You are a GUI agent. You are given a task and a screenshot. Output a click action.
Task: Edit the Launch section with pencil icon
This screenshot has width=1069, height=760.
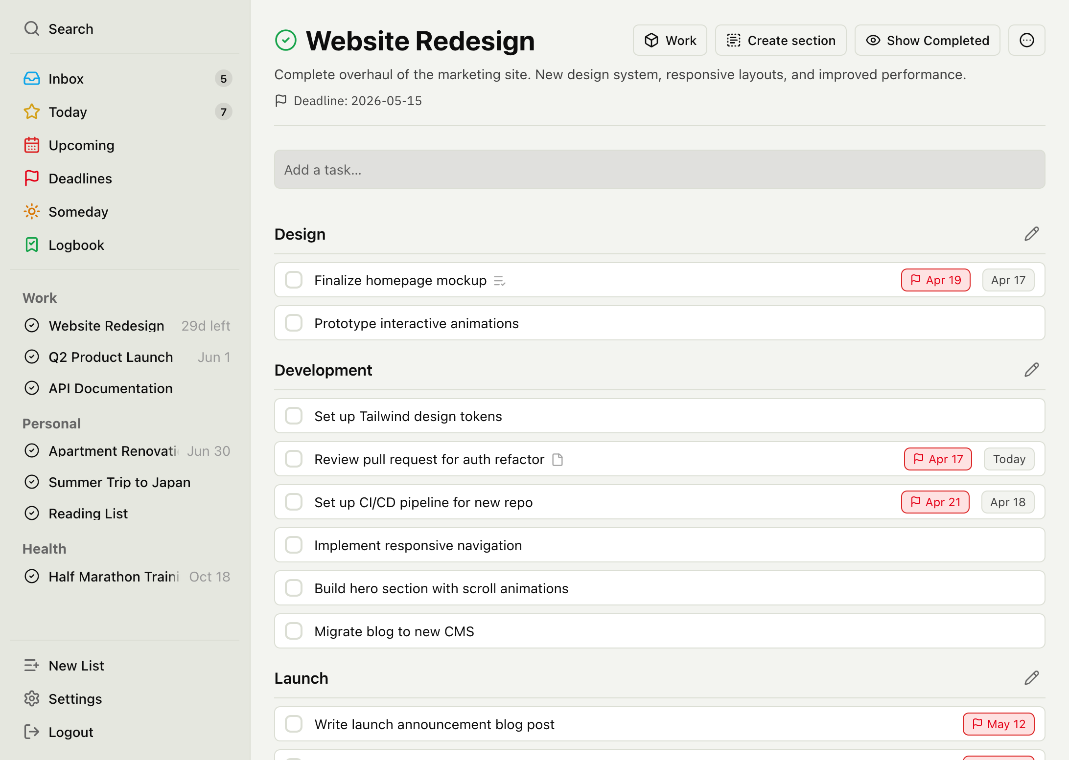pyautogui.click(x=1032, y=678)
